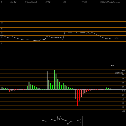Click the 'MunafaSutra.com' header text
126x126 pixels.
(x=113, y=2)
